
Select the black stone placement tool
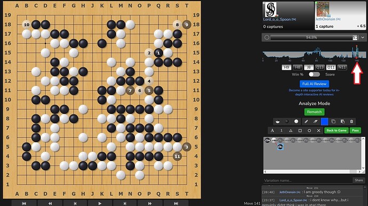[x=287, y=121]
